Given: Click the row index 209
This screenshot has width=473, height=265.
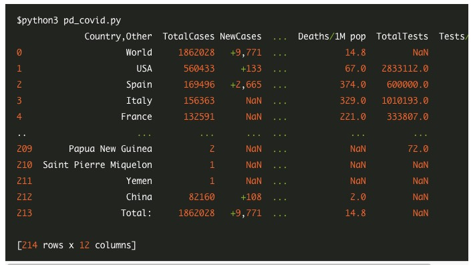Looking at the screenshot, I should click(x=25, y=149).
